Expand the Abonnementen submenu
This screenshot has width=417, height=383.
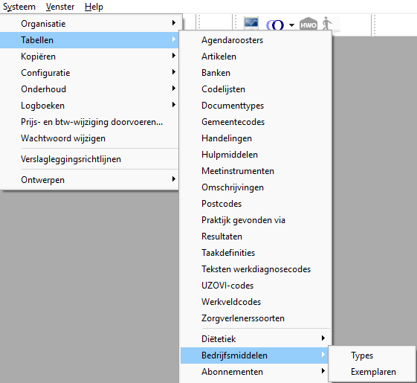254,372
